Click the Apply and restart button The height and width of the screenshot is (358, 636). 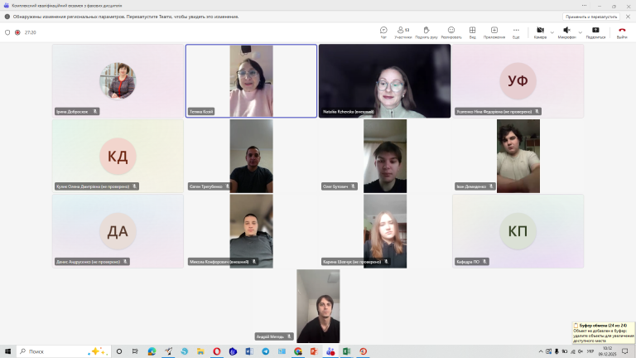click(590, 17)
